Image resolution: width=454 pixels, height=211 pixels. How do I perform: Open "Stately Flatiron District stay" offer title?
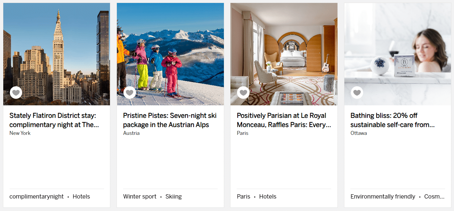click(54, 120)
